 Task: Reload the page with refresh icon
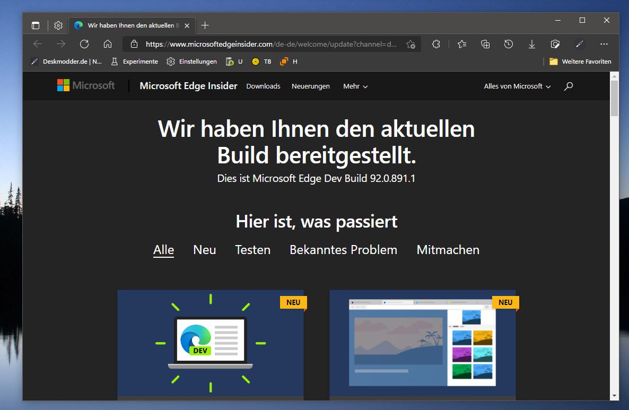(84, 44)
